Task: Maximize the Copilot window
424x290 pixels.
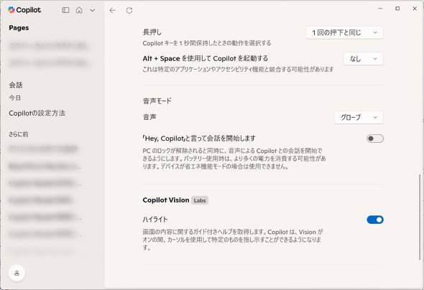Action: click(397, 9)
